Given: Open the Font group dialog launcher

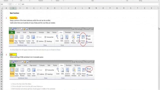Looking at the screenshot, I should click(x=30, y=1).
